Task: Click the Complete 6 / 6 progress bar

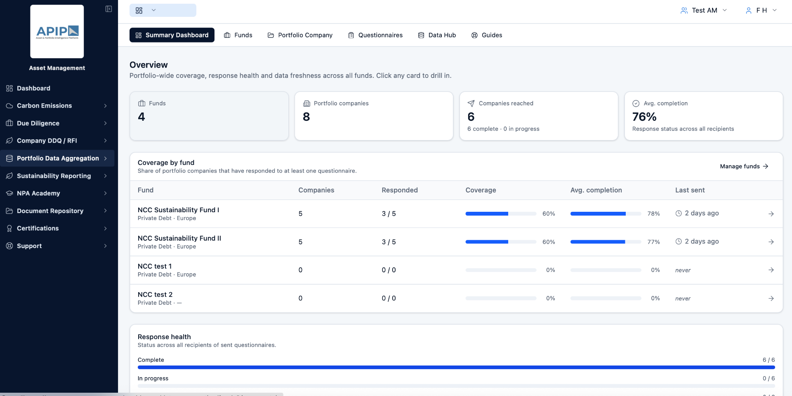Action: (456, 367)
